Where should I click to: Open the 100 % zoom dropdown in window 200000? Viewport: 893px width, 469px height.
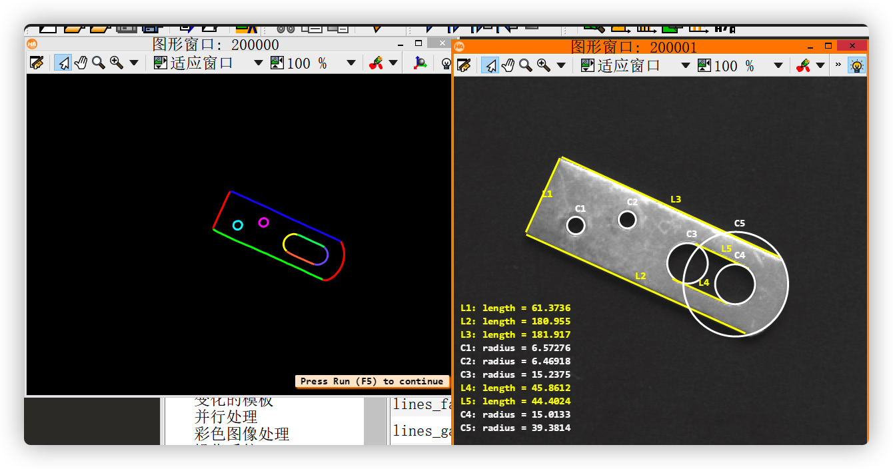click(351, 63)
